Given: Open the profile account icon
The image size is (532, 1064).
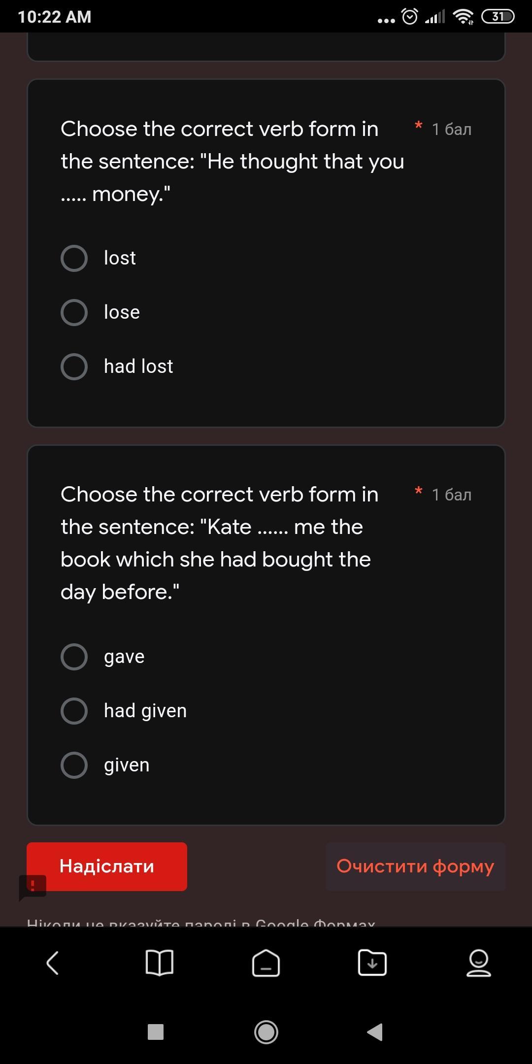Looking at the screenshot, I should pyautogui.click(x=479, y=963).
